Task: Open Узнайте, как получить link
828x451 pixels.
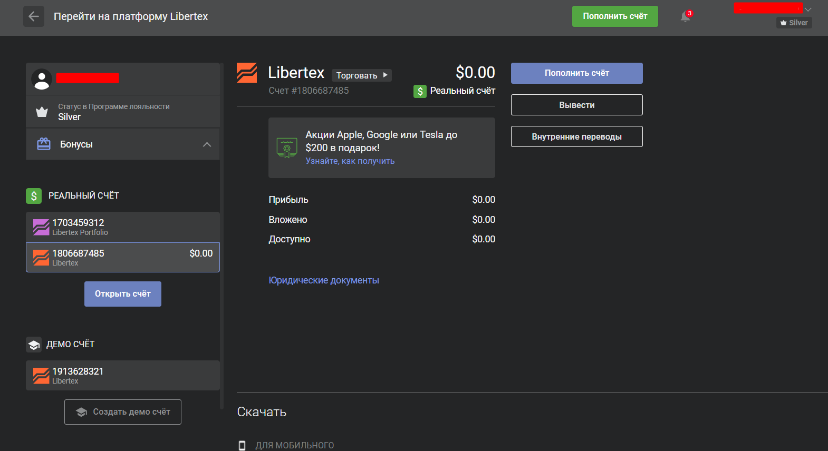Action: point(350,161)
